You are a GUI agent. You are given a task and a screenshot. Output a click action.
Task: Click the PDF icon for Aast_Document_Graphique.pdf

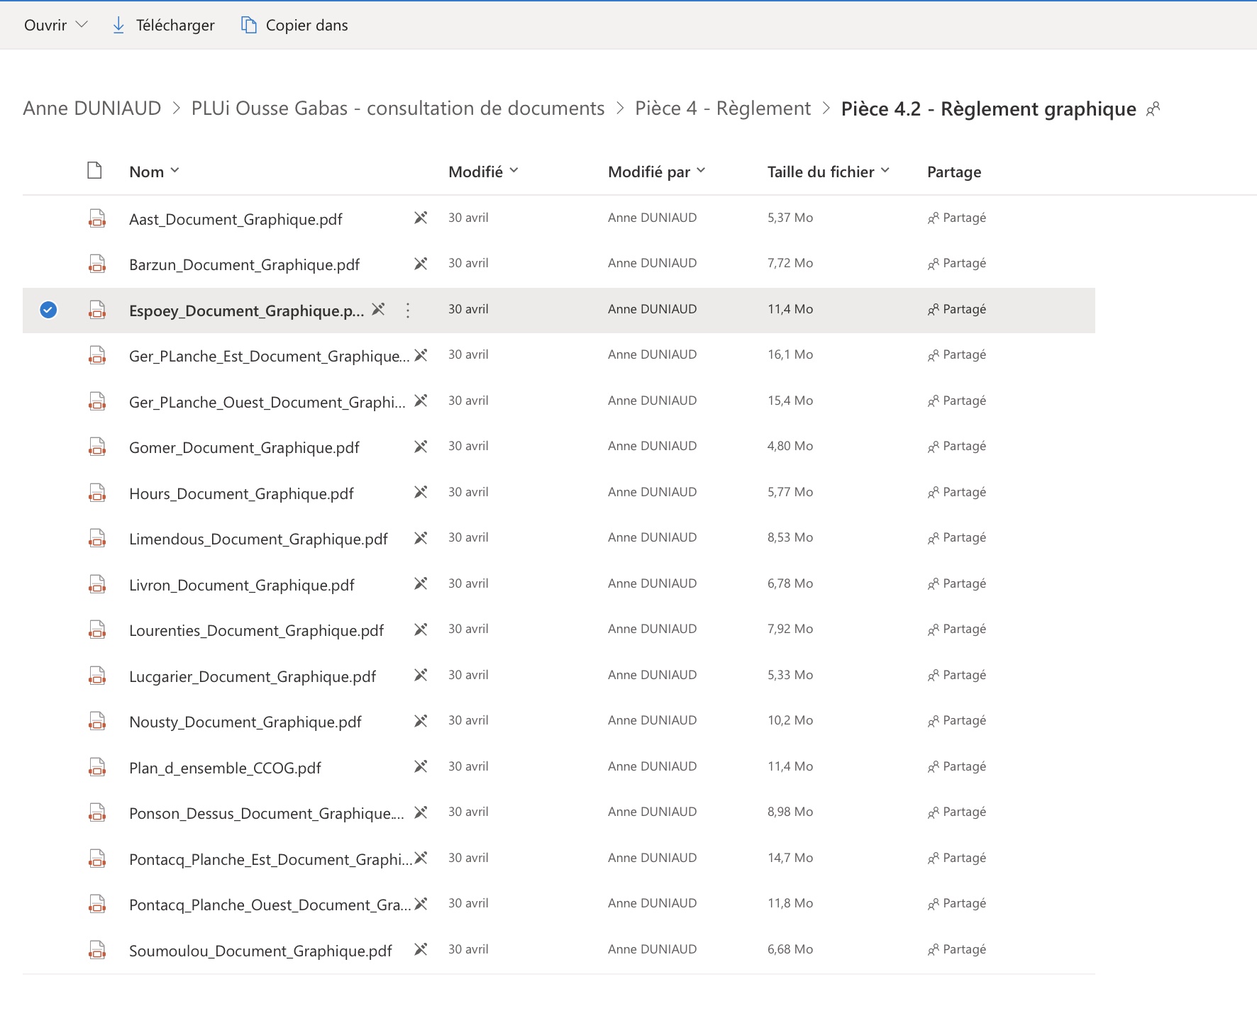[x=97, y=218]
